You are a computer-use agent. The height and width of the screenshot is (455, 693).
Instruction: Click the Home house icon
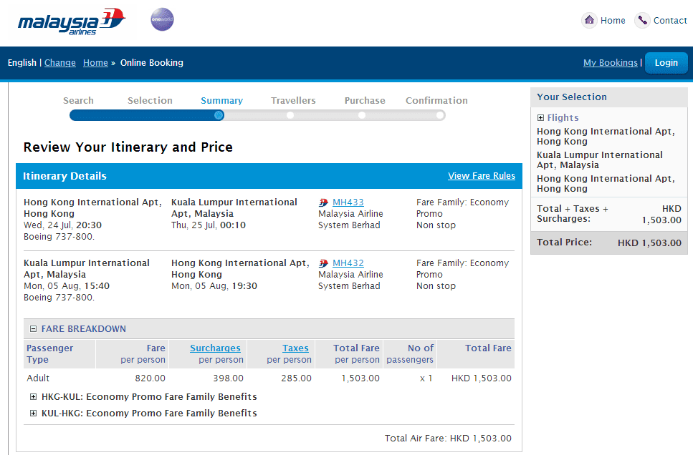pos(589,21)
